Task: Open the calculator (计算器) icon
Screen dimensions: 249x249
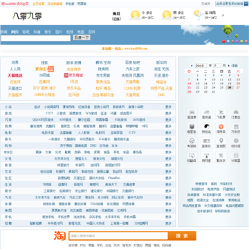Action: point(236,155)
